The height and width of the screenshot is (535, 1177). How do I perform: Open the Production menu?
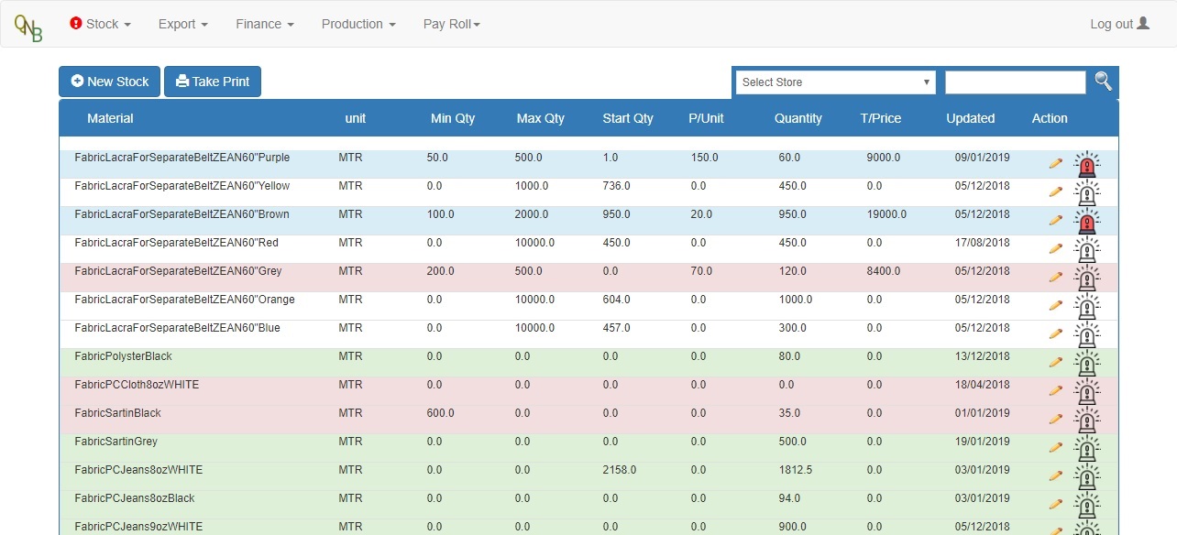tap(357, 24)
